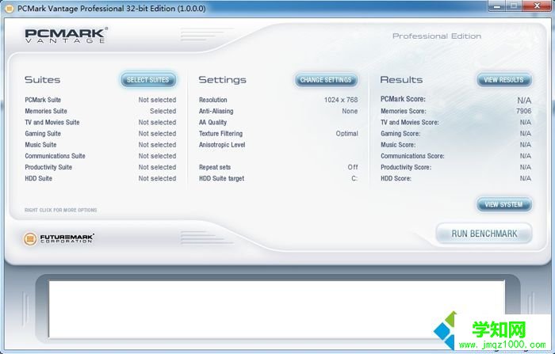Click the Anisotropic Level label
The image size is (555, 354).
pyautogui.click(x=222, y=145)
